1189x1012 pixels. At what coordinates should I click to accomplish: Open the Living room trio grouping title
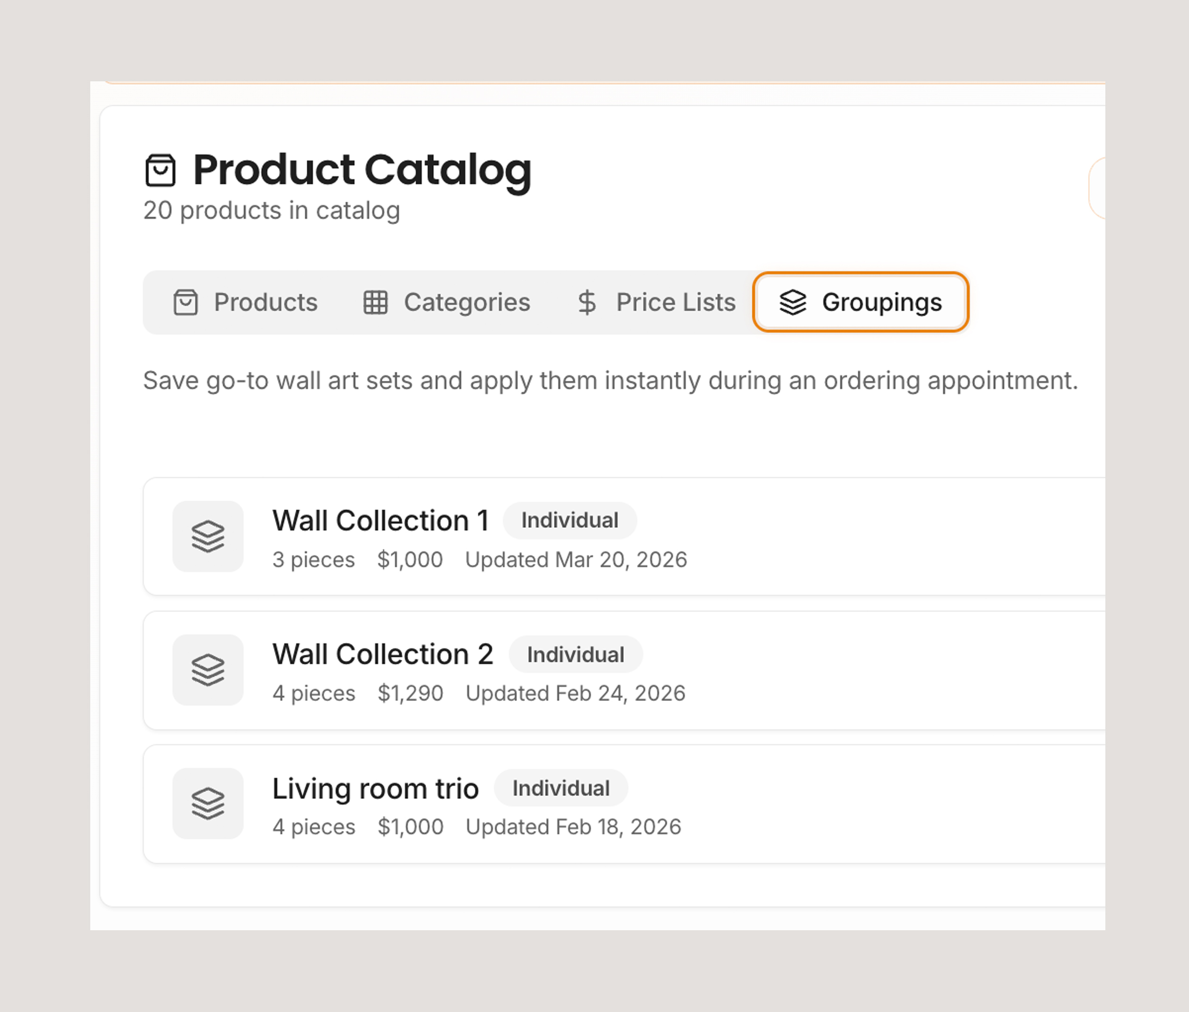(375, 789)
